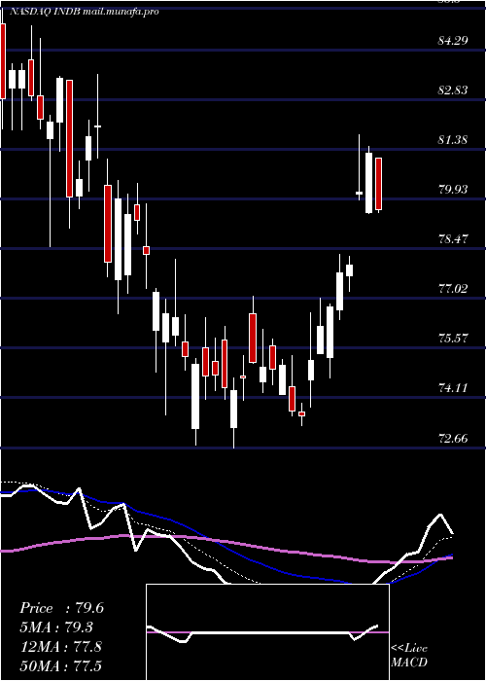Select the 78.47 price axis label
Image resolution: width=486 pixels, height=681 pixels.
454,239
